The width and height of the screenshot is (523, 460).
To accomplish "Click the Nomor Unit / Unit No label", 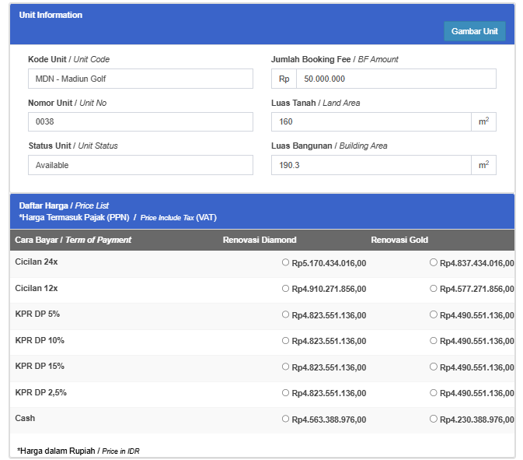I will [x=68, y=103].
